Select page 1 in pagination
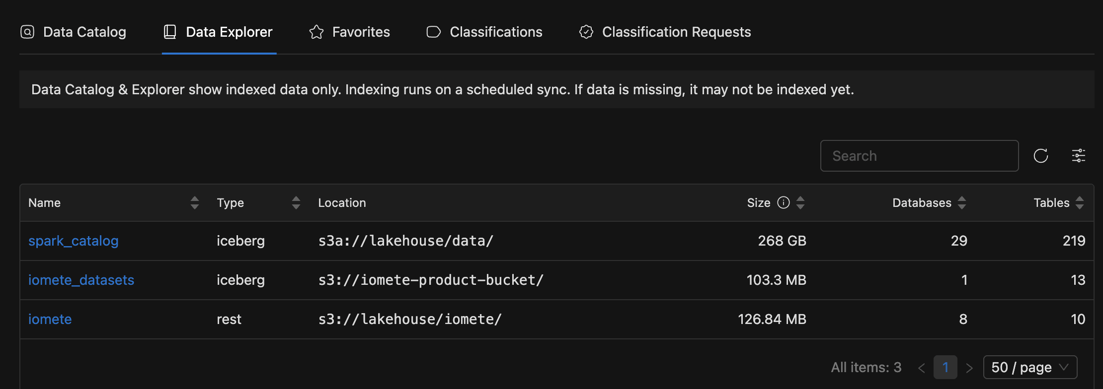Screen dimensions: 1103x389 tap(945, 367)
